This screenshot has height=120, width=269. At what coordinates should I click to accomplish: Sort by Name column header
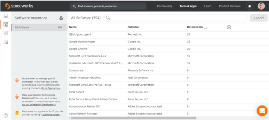(73, 27)
